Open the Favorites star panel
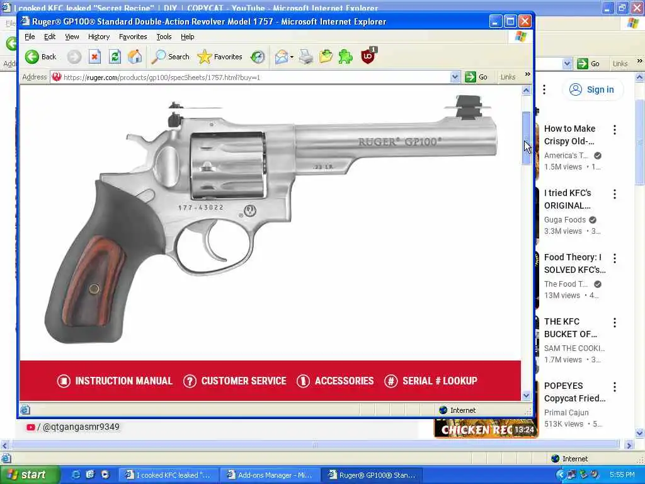The height and width of the screenshot is (484, 645). coord(220,57)
